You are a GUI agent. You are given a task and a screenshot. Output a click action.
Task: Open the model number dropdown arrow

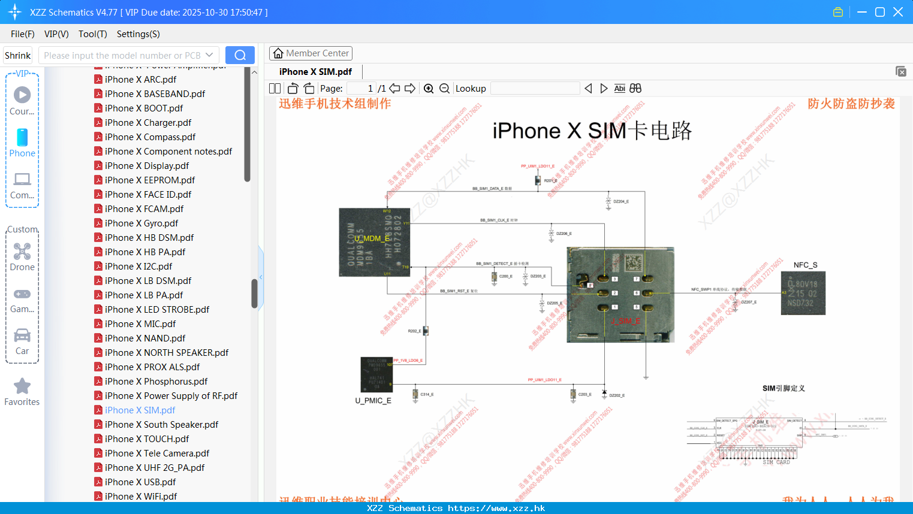209,55
